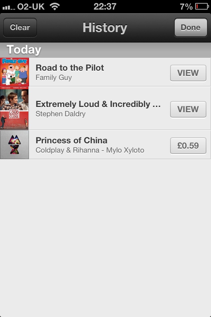View the Extremely Loud & Incredibly Close movie
Viewport: 211px width, 317px height.
point(188,109)
